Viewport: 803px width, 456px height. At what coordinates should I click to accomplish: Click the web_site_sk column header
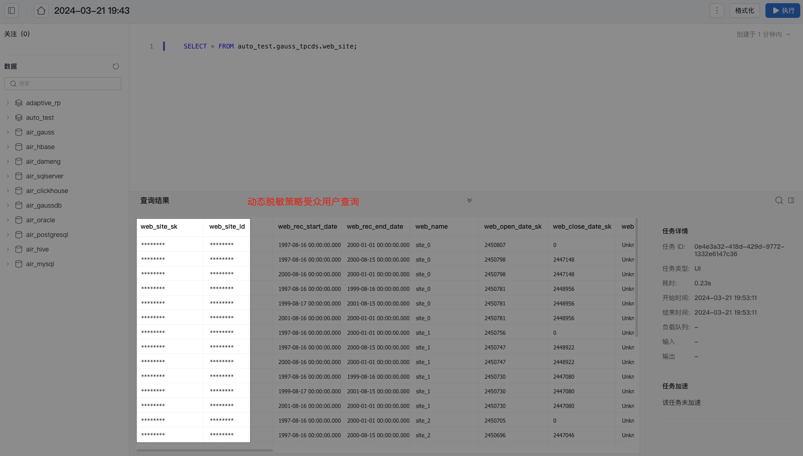click(159, 226)
